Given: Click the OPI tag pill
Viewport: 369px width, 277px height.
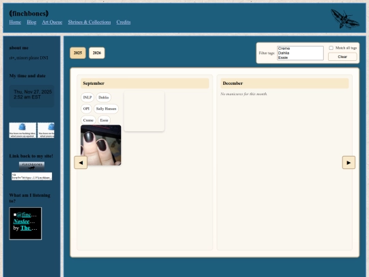Looking at the screenshot, I should point(86,109).
